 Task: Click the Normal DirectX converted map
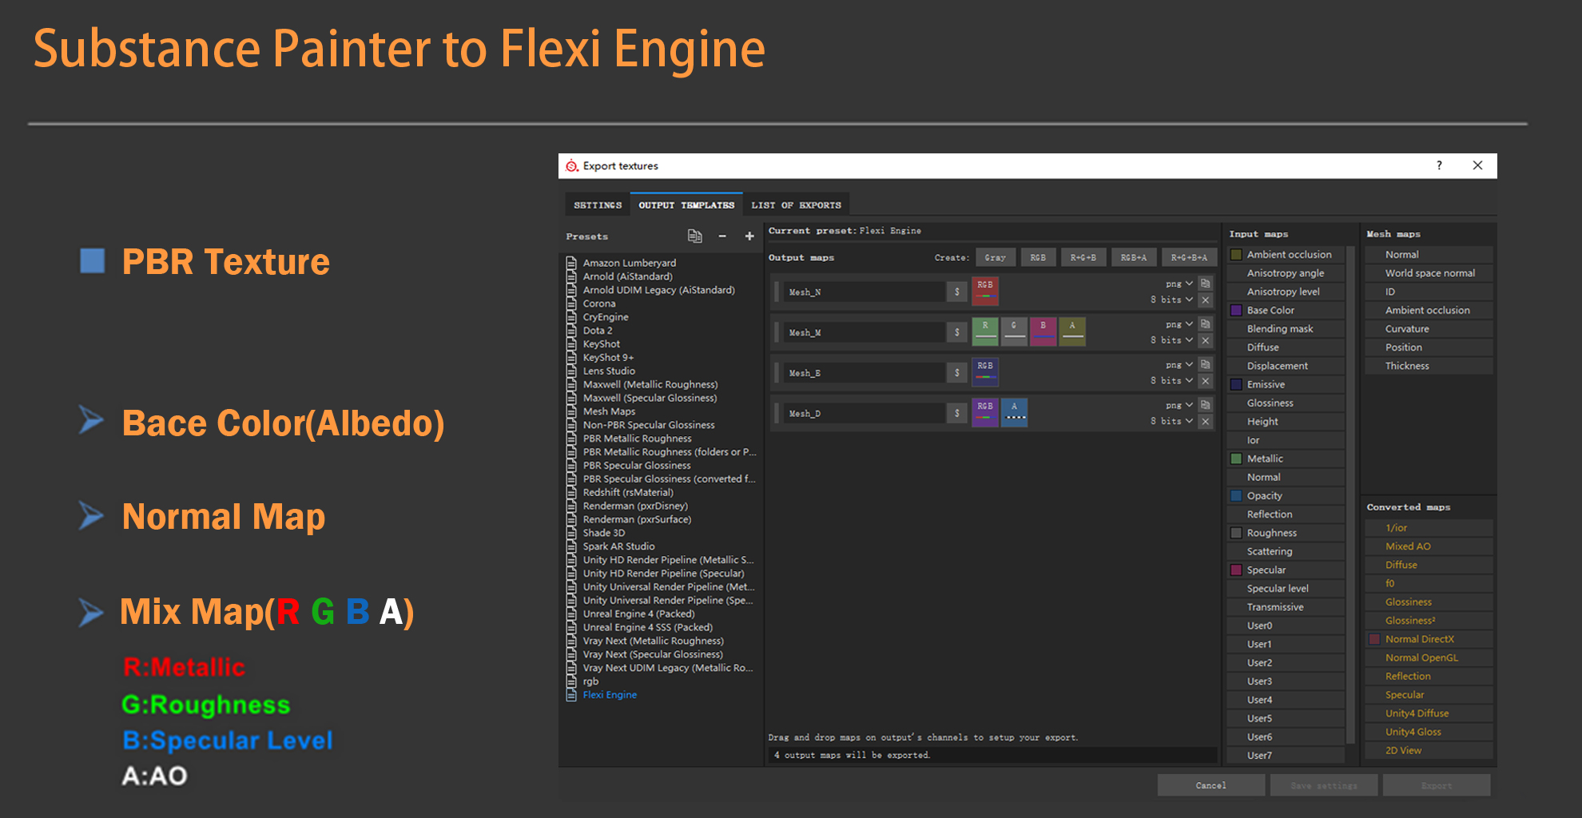(1429, 639)
